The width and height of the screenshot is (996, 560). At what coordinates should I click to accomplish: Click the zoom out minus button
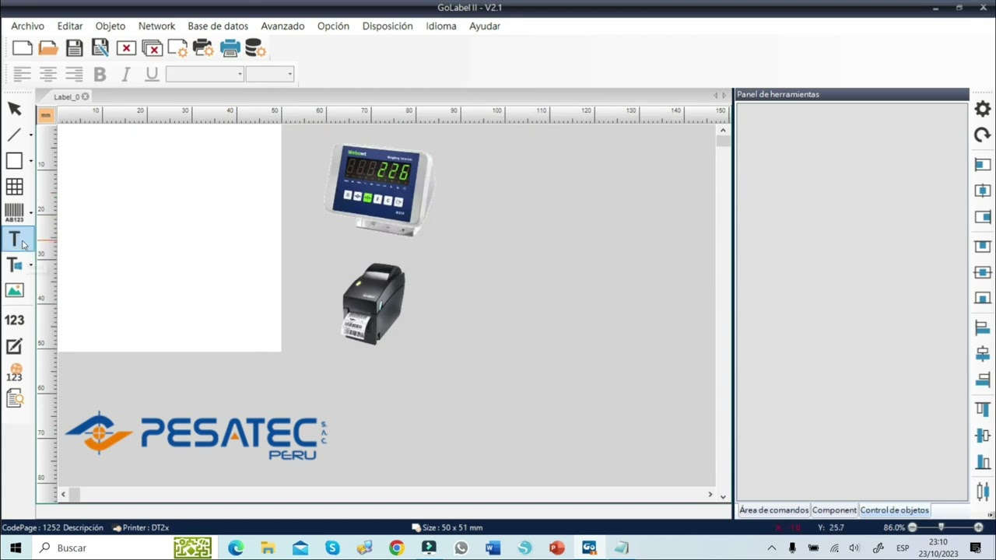(x=912, y=527)
